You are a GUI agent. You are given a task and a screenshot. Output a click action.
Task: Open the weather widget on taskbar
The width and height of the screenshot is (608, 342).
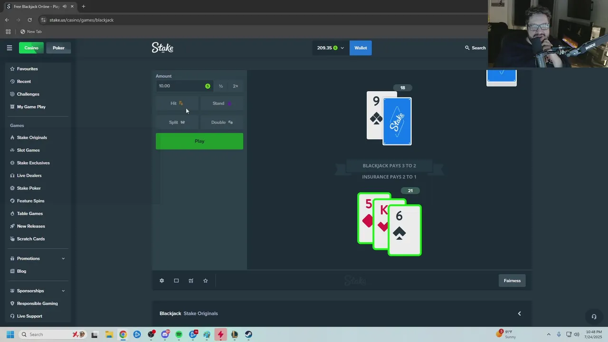tap(506, 334)
